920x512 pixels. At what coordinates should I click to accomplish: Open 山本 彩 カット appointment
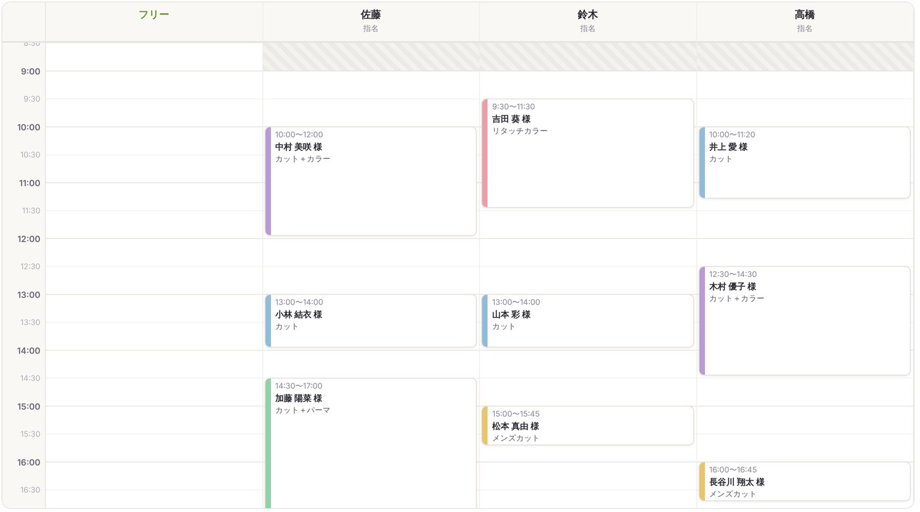(x=587, y=321)
